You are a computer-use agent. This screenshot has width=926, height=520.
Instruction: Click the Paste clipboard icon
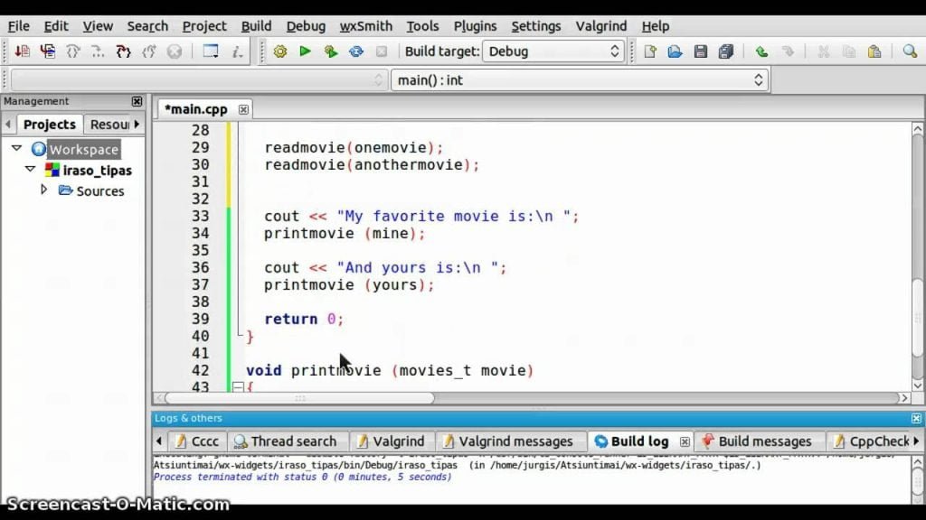[x=874, y=51]
